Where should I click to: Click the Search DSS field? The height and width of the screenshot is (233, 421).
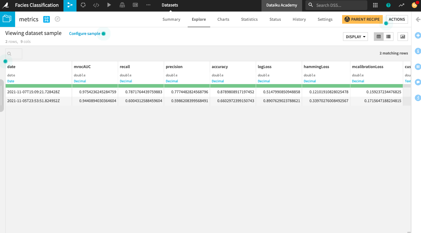click(336, 5)
